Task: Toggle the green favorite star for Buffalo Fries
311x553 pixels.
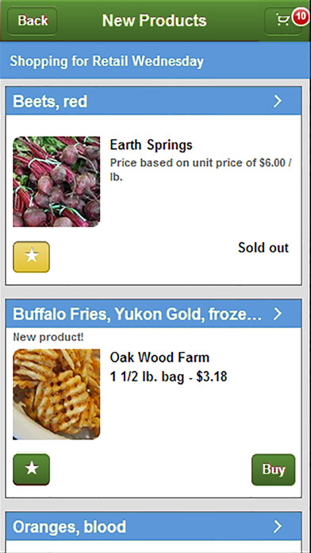Action: [x=32, y=470]
